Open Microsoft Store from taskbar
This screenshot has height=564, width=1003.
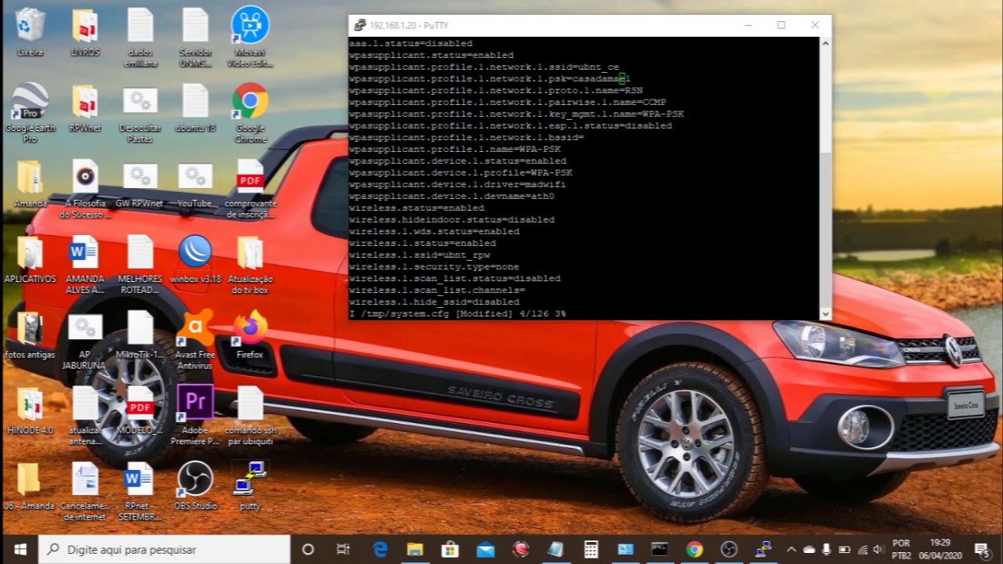pos(450,549)
